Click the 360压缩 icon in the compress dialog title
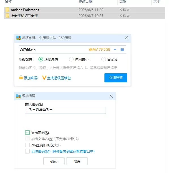Image resolution: width=169 pixels, height=173 pixels. (18, 38)
